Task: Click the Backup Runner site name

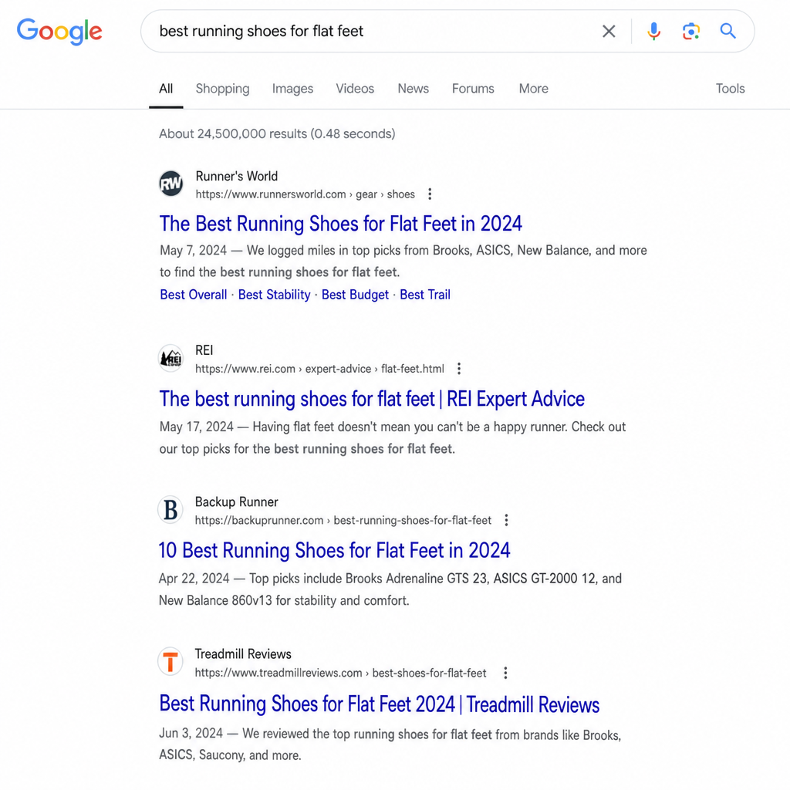Action: [x=236, y=501]
